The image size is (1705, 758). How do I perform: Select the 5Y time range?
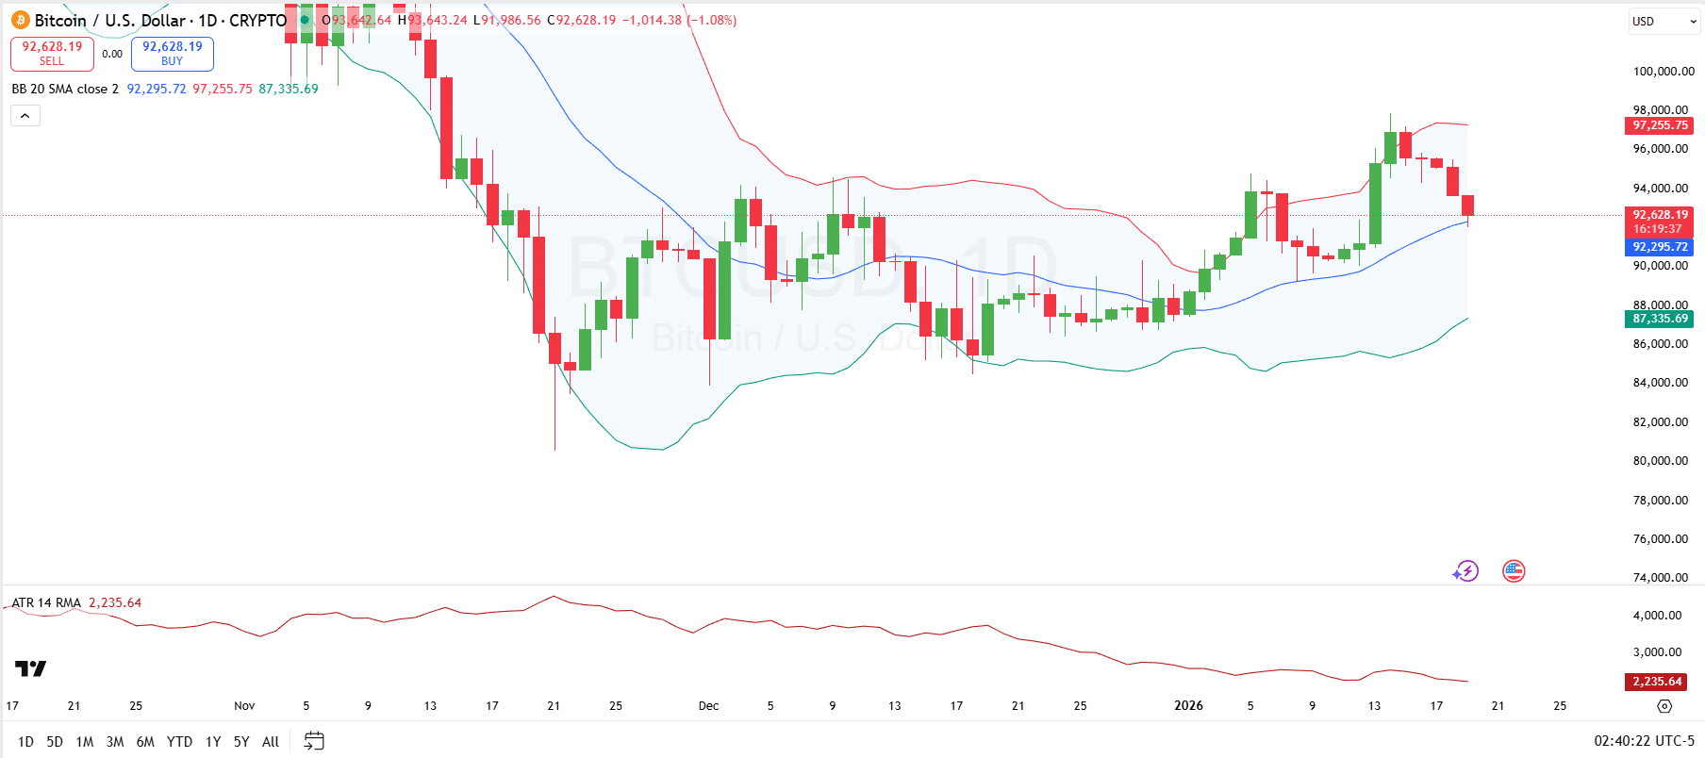(241, 742)
